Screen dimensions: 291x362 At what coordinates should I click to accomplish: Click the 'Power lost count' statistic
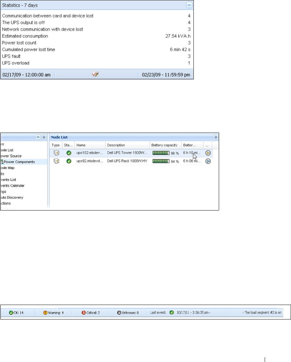(97, 43)
